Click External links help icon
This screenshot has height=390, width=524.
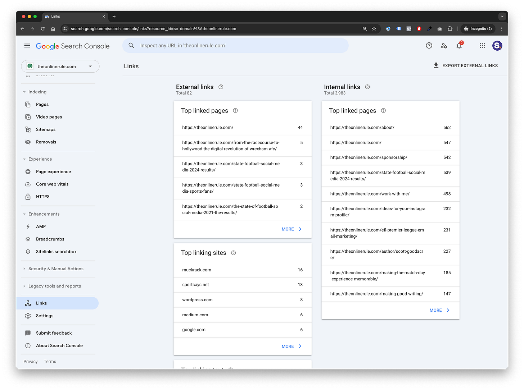221,87
